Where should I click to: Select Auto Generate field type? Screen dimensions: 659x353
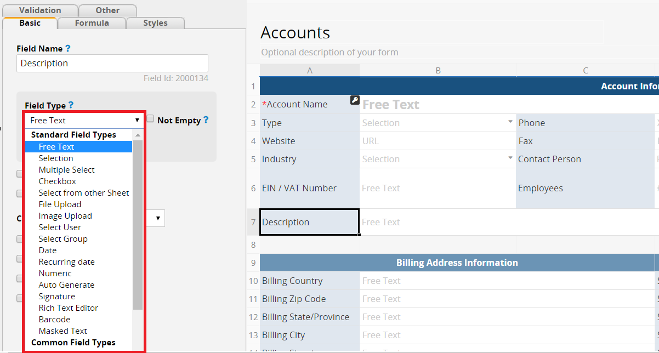pos(66,285)
